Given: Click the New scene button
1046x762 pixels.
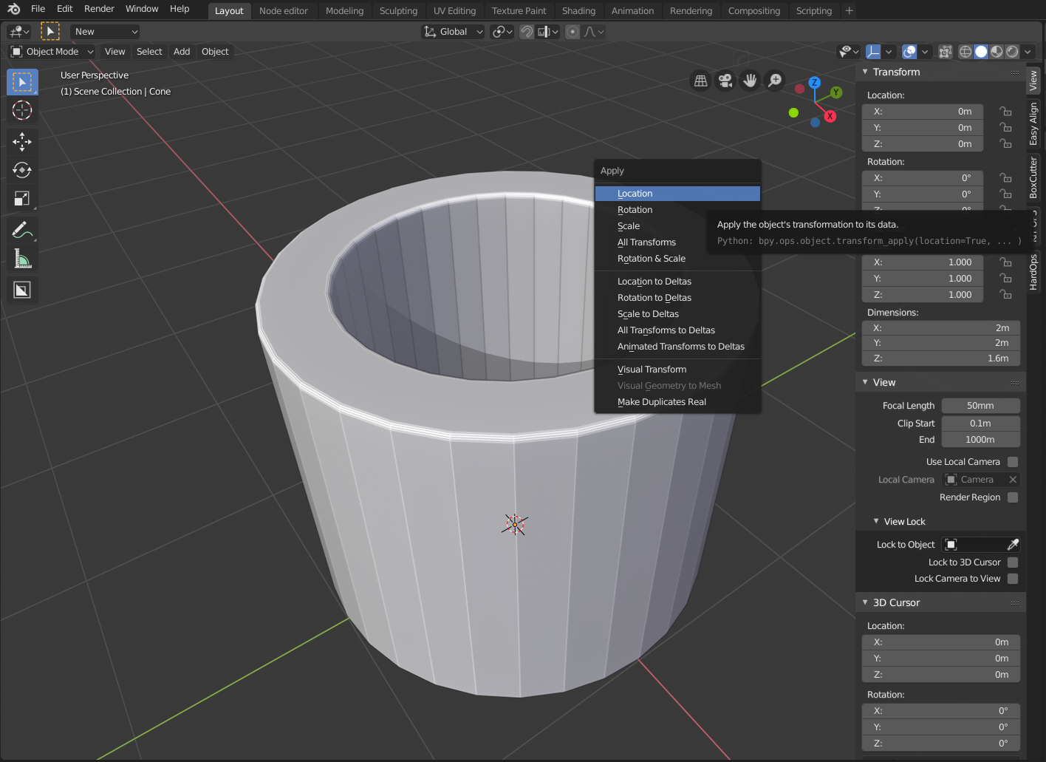Looking at the screenshot, I should click(105, 32).
